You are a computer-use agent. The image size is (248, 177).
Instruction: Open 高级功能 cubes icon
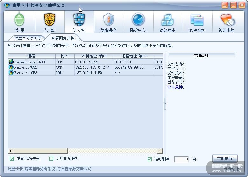pos(167,20)
